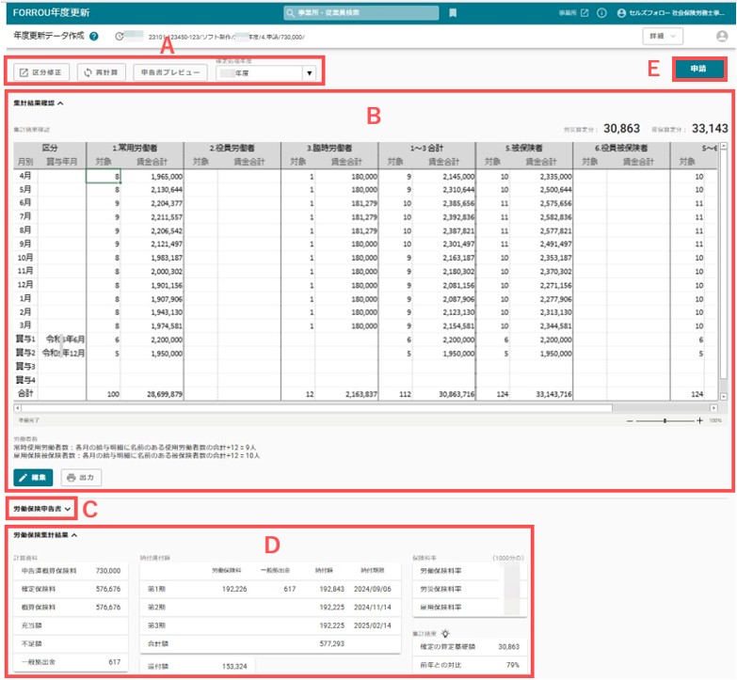Click the 前年との対比 79% value
Screen dimensions: 737x680
point(513,665)
